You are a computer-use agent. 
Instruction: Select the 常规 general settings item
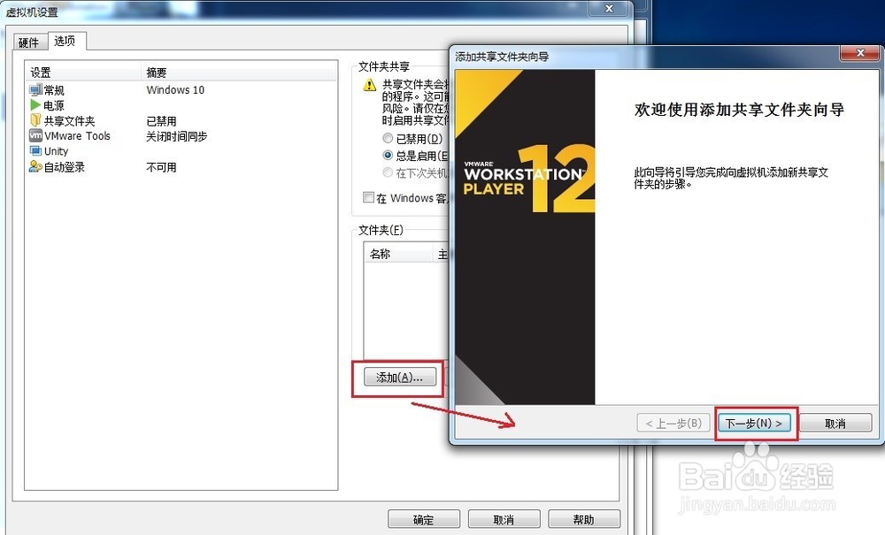click(49, 89)
